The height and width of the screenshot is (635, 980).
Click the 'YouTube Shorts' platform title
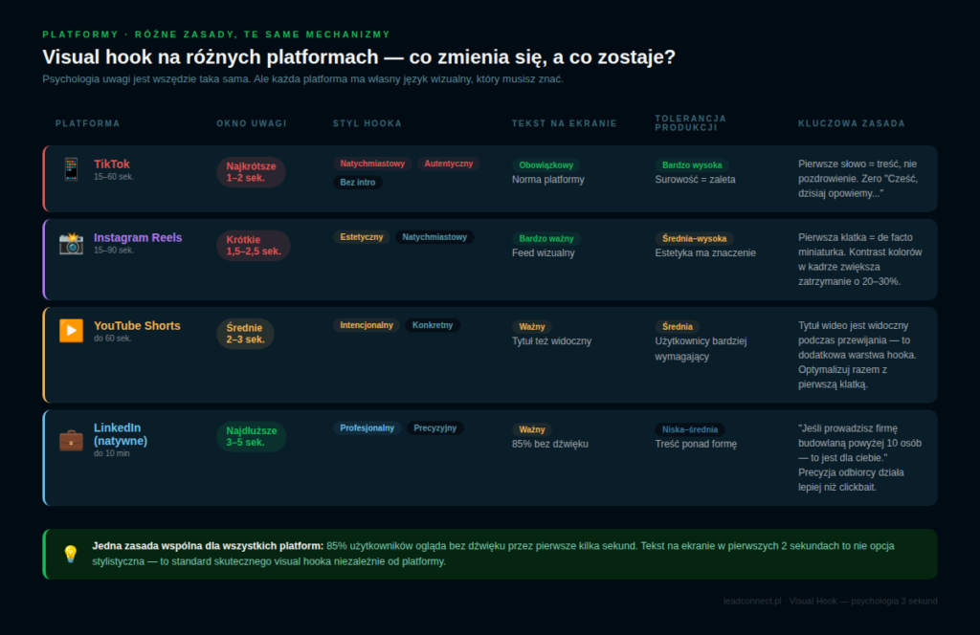(x=137, y=325)
